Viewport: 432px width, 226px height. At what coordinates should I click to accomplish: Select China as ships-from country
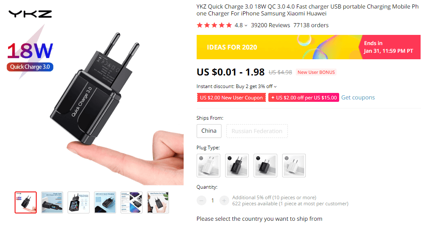209,131
